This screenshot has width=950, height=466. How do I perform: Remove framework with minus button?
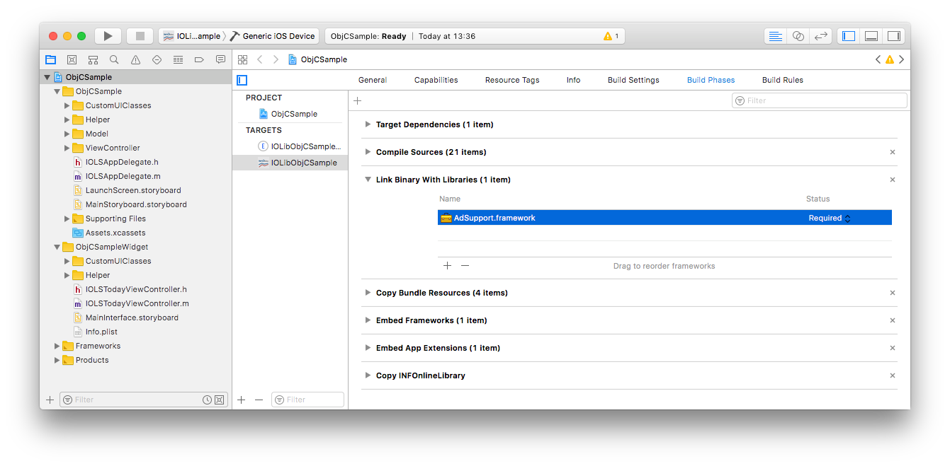point(465,266)
